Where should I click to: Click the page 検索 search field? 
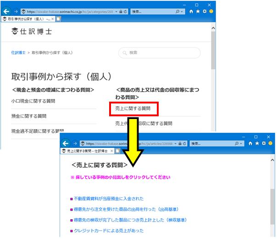(159, 53)
